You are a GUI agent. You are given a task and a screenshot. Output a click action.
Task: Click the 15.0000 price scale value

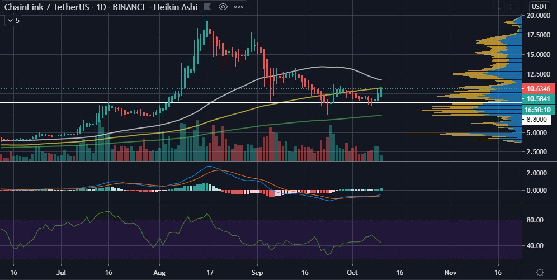pos(539,55)
